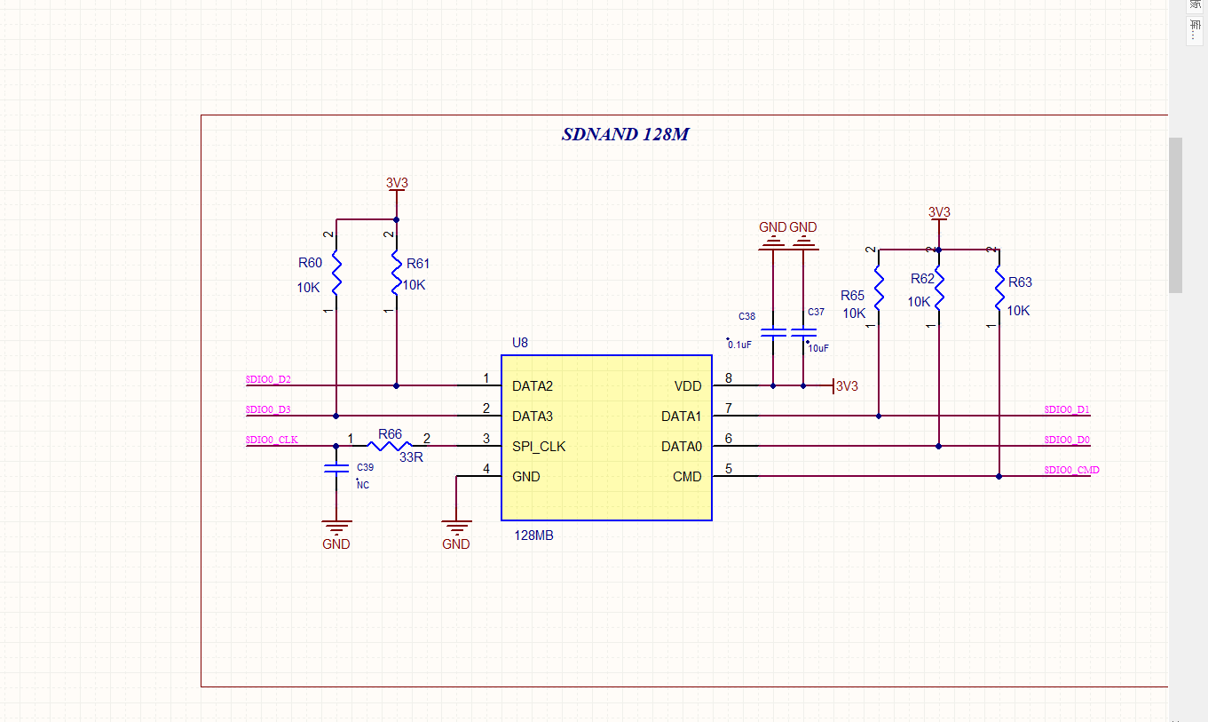Screen dimensions: 1208x722
Task: Select the R60 designator label
Action: (x=310, y=263)
